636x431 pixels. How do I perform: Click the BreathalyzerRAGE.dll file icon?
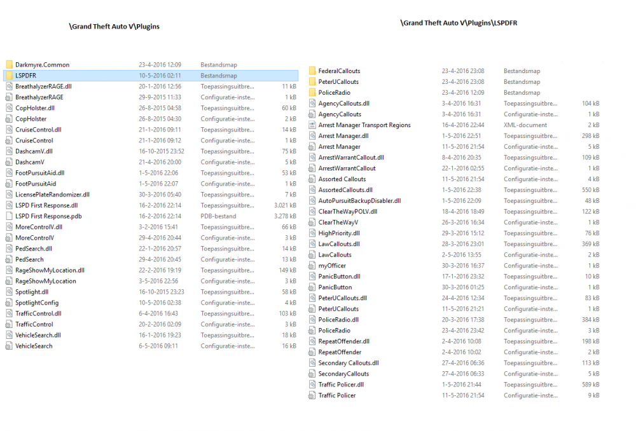(9, 86)
